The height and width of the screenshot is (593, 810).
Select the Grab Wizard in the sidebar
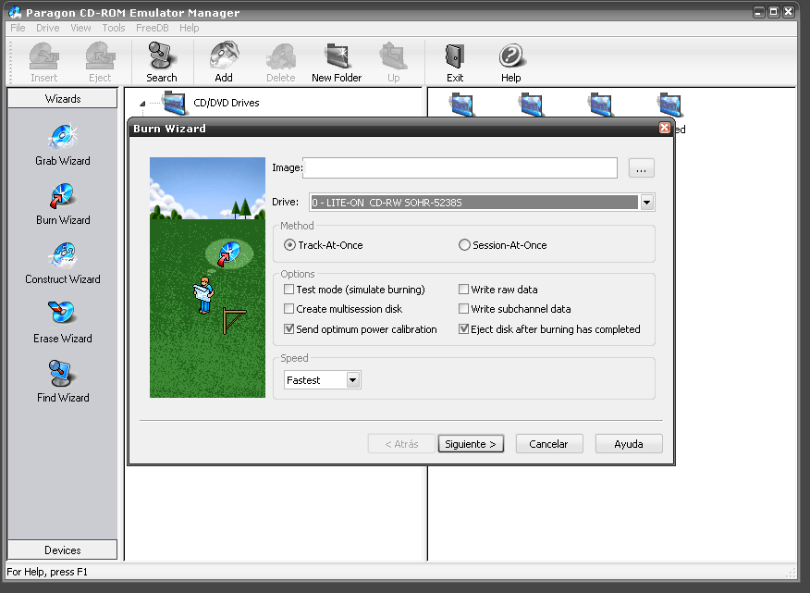click(x=62, y=143)
